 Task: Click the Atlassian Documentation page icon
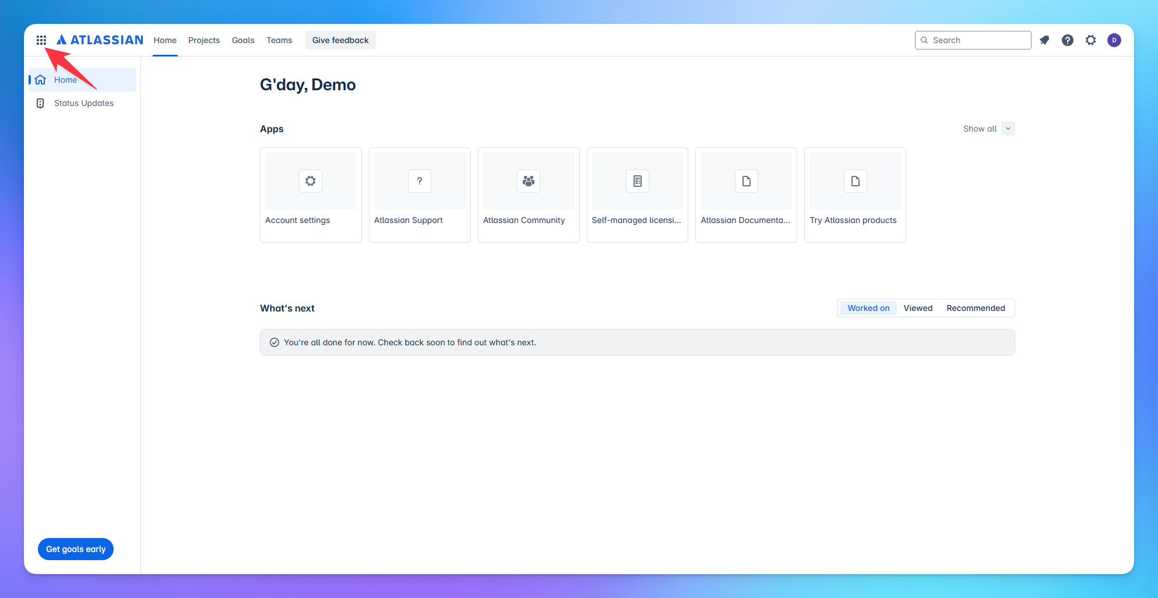tap(747, 181)
